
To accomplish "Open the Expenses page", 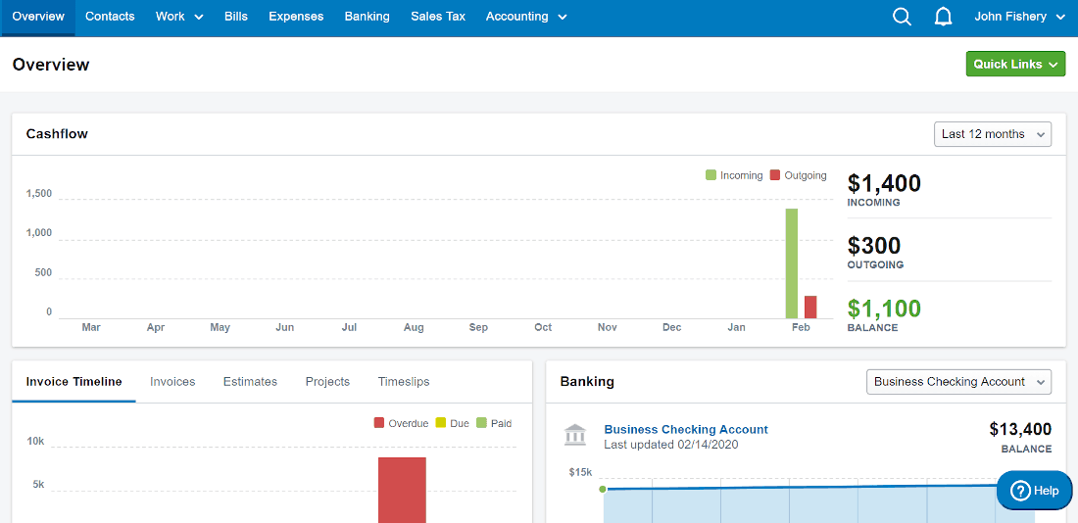I will click(x=296, y=17).
